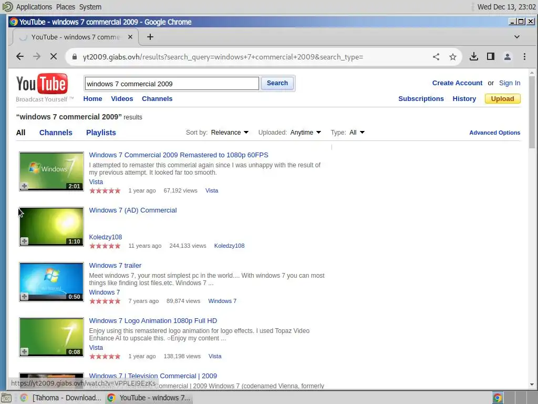Switch to Channels results tab

56,133
